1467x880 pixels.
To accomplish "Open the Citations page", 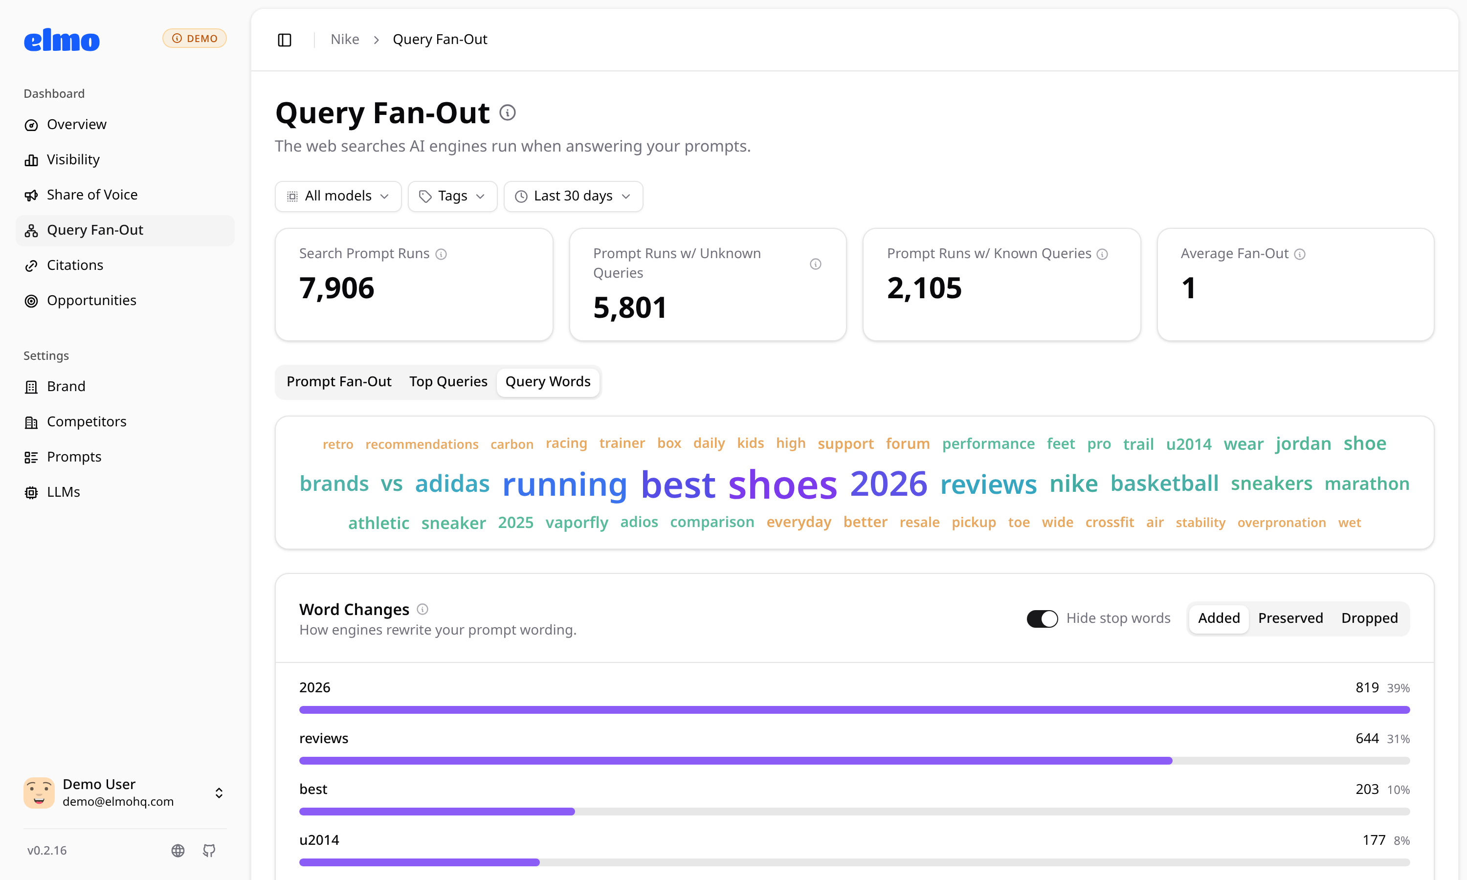I will pos(125,265).
